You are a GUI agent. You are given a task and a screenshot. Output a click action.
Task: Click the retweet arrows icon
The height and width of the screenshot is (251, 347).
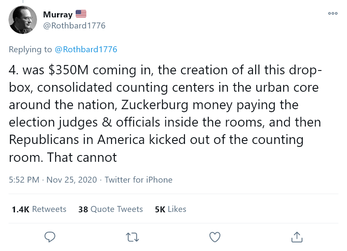[133, 237]
